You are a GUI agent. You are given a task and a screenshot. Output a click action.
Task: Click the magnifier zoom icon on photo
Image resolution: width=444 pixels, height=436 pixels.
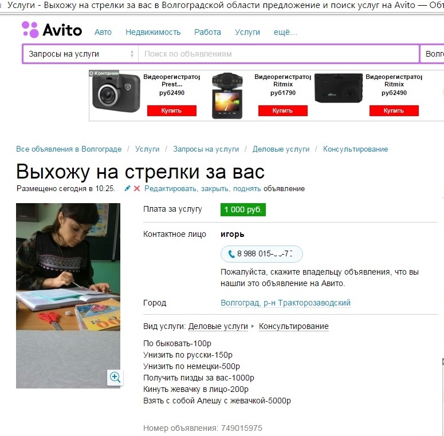[115, 377]
